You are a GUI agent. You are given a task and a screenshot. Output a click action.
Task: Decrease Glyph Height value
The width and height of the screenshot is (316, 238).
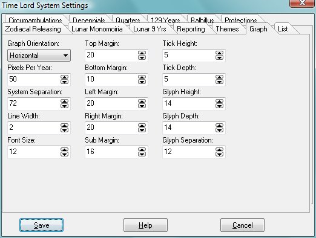(x=219, y=106)
